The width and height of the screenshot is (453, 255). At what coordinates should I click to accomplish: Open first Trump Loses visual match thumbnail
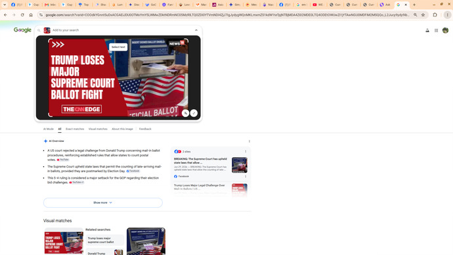coord(64,241)
